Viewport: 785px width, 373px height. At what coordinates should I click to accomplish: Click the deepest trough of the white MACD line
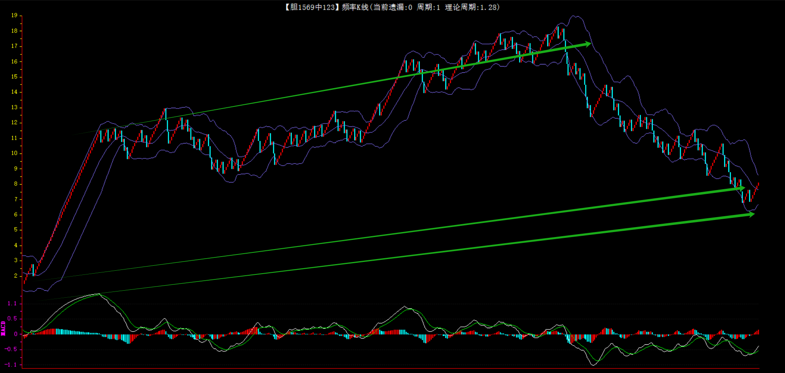593,365
